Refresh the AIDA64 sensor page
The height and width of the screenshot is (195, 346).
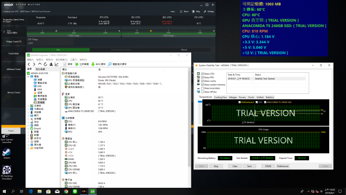pos(45,64)
